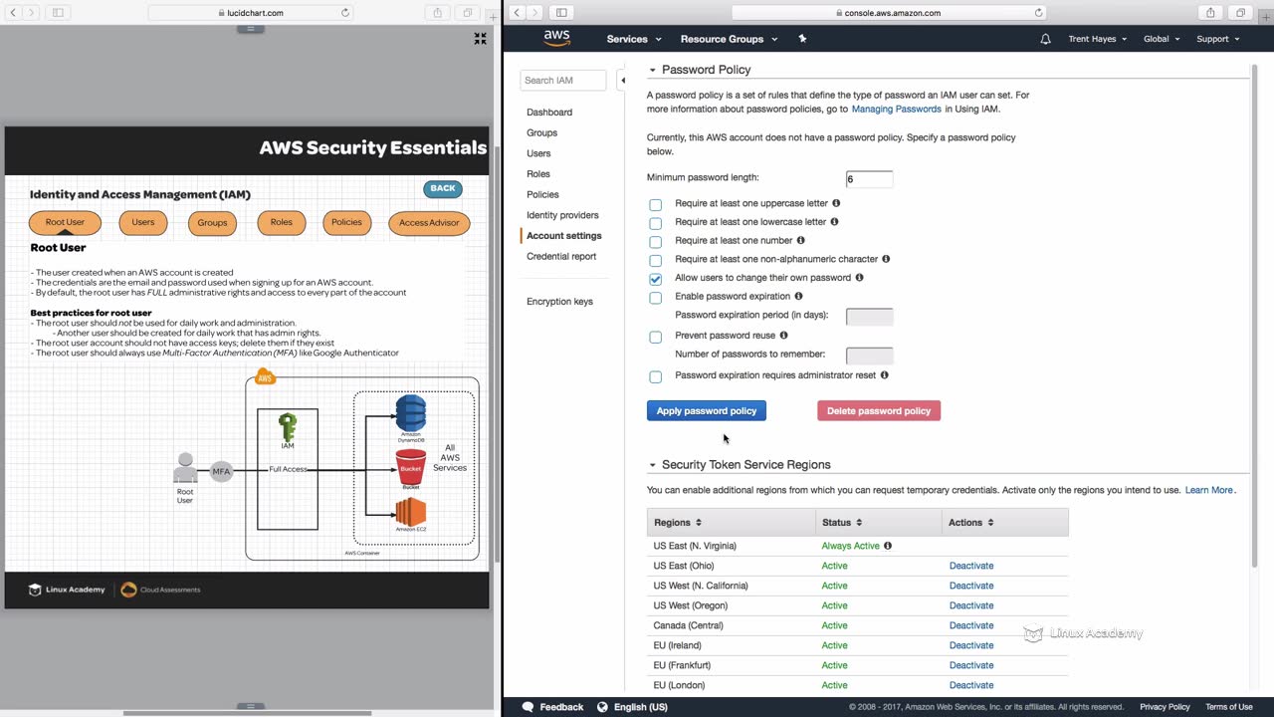Check 'Require at least one number'
Screen dimensions: 1274x717
click(x=655, y=241)
